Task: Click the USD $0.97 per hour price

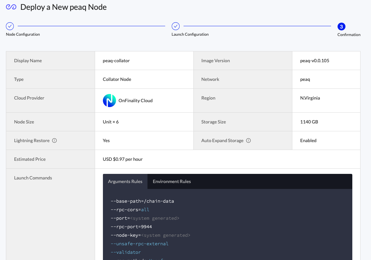Action: (x=123, y=159)
